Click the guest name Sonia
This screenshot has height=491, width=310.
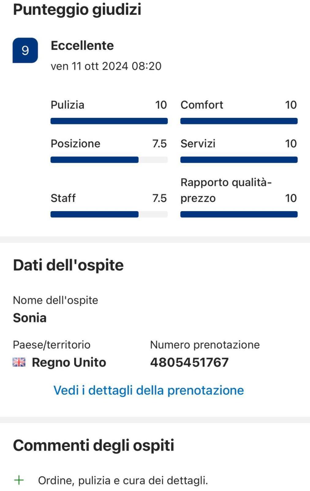click(30, 318)
